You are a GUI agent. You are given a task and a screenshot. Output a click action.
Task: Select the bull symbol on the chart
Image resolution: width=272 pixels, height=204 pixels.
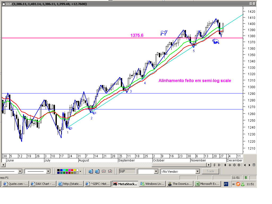[164, 33]
